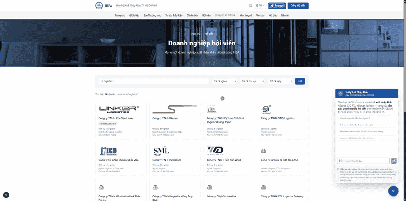
Task: Close the chat widget with X button
Action: pos(393,191)
